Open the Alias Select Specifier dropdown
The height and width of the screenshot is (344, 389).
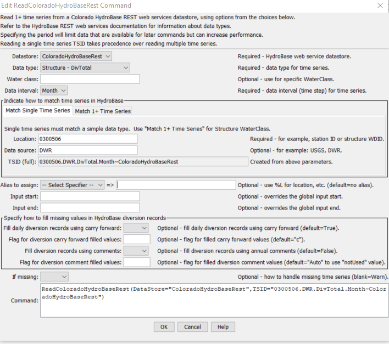coord(72,185)
